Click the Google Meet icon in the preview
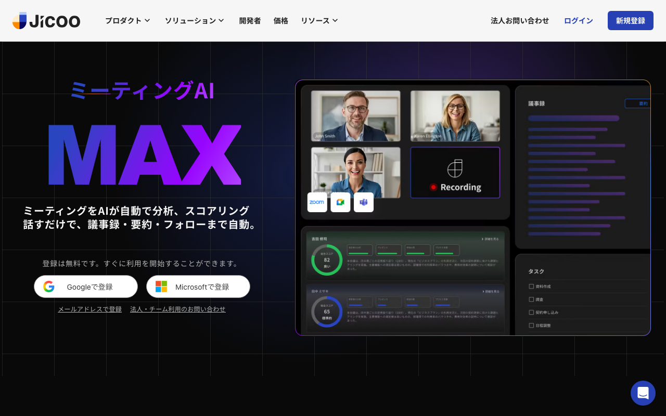This screenshot has height=416, width=666. tap(340, 202)
